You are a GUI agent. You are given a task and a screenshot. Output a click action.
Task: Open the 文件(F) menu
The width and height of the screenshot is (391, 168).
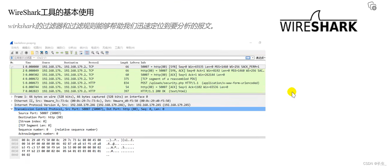15,48
